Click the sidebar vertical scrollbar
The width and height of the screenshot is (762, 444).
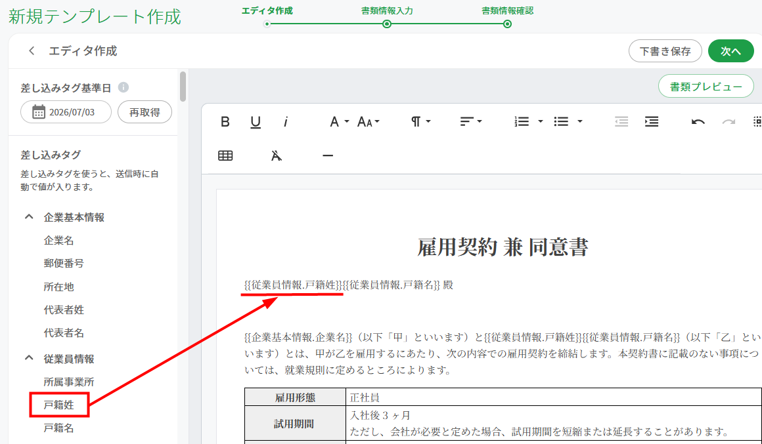pos(183,87)
